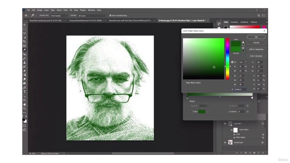The width and height of the screenshot is (290, 163).
Task: Select the Gradient tool
Action: tap(24, 75)
